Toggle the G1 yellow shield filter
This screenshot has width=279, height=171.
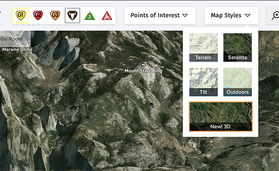20,15
